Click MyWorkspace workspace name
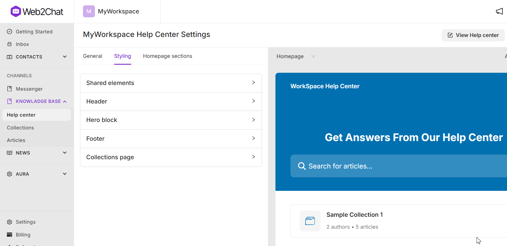The width and height of the screenshot is (507, 246). point(118,11)
